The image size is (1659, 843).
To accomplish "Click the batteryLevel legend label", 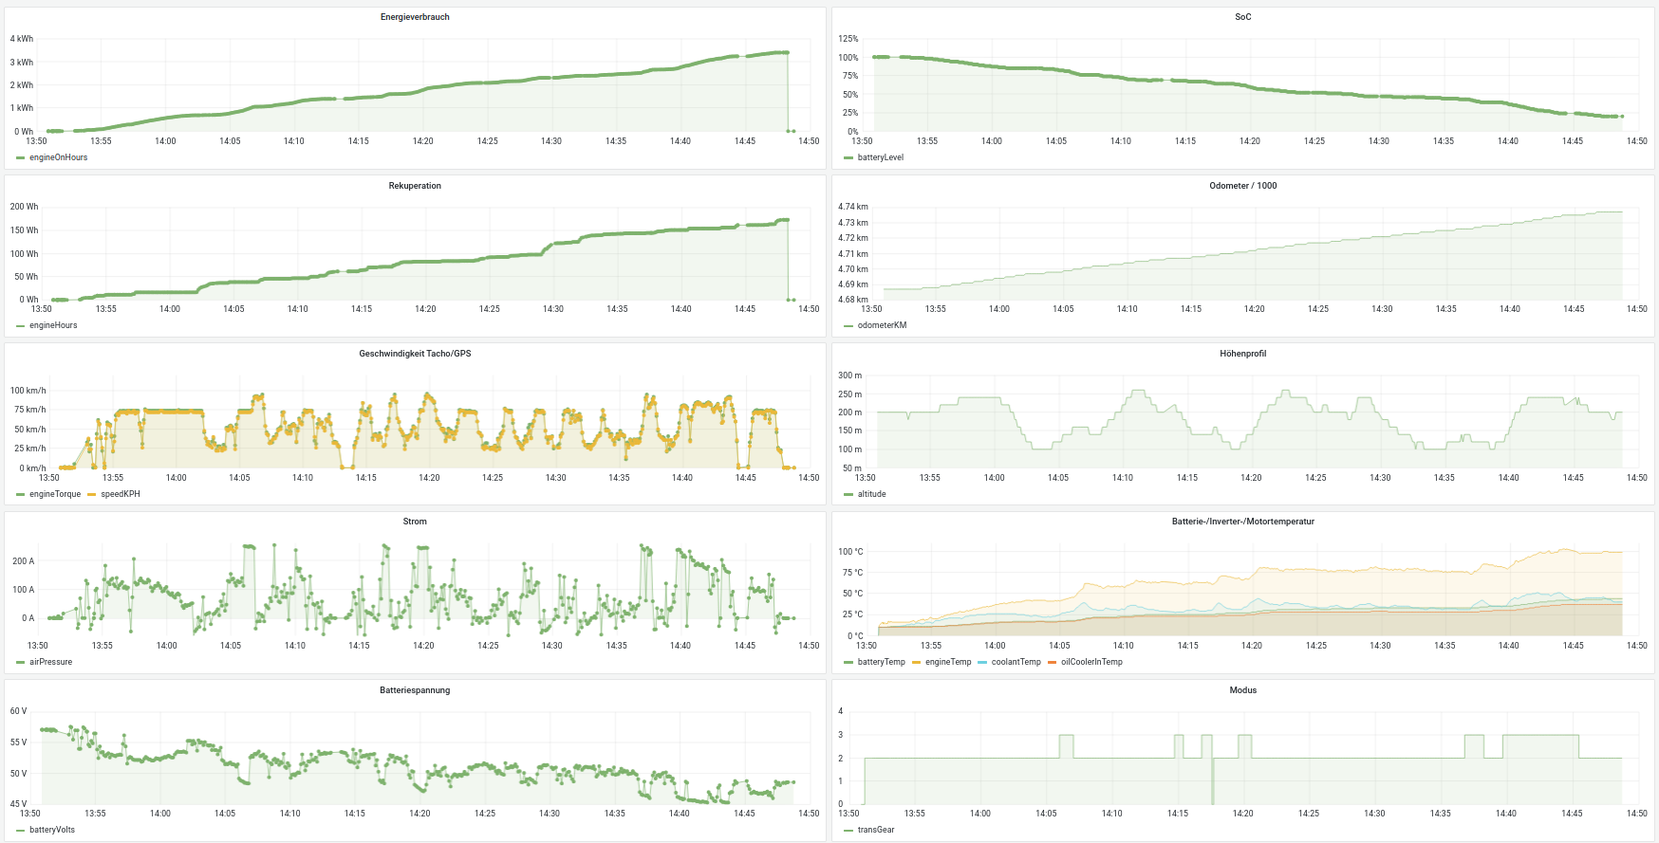I will (880, 157).
